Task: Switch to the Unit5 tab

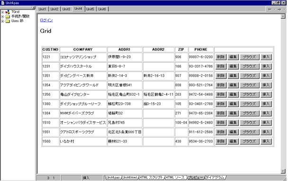Action: pyautogui.click(x=90, y=9)
